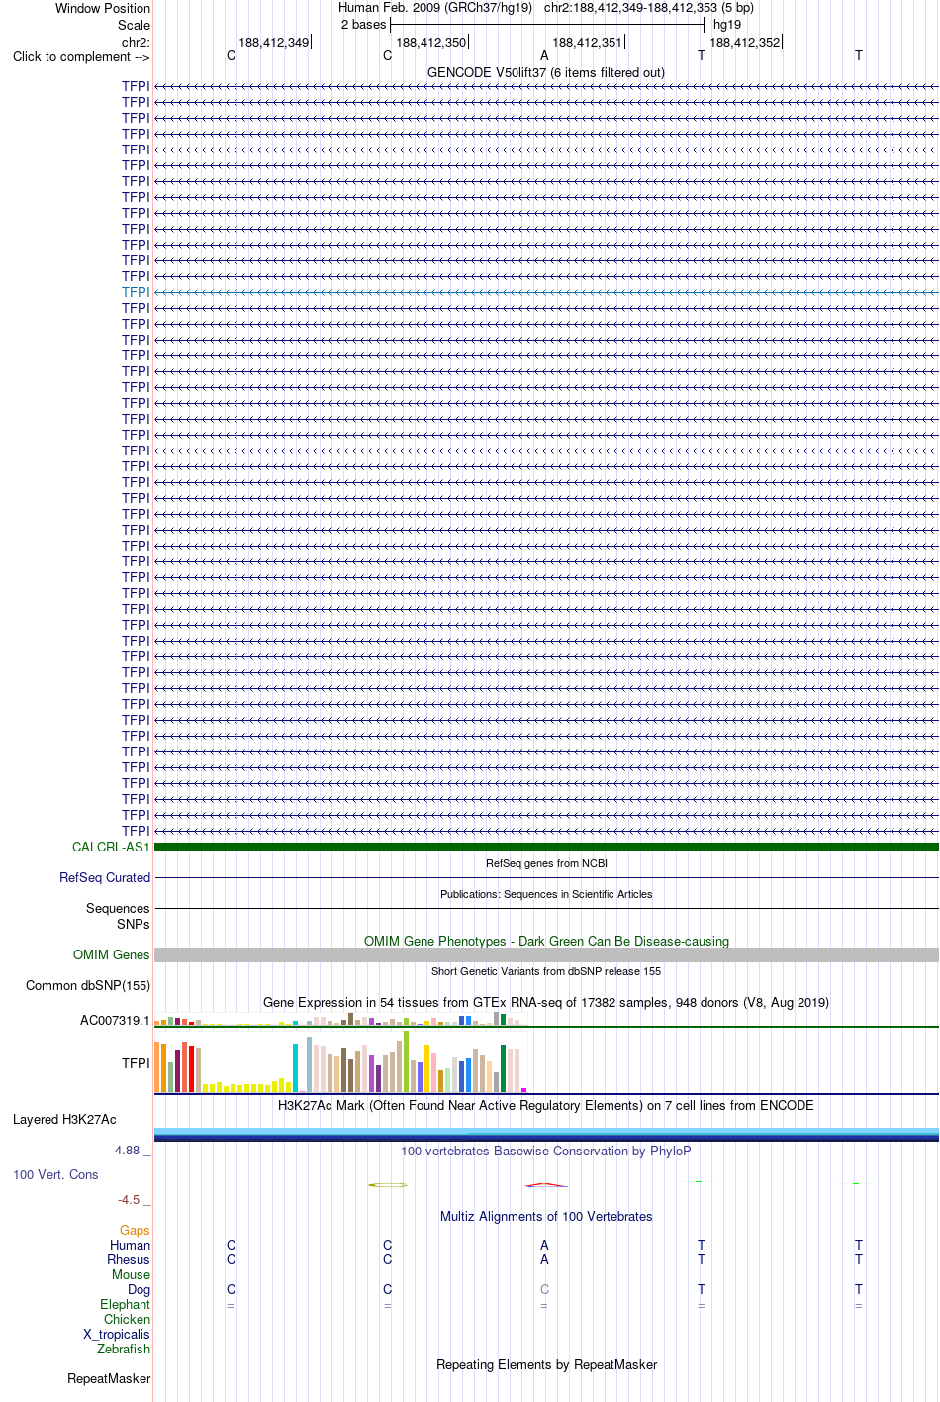The image size is (940, 1402).
Task: Click the 'Click to complement -->' label
Action: tap(81, 56)
